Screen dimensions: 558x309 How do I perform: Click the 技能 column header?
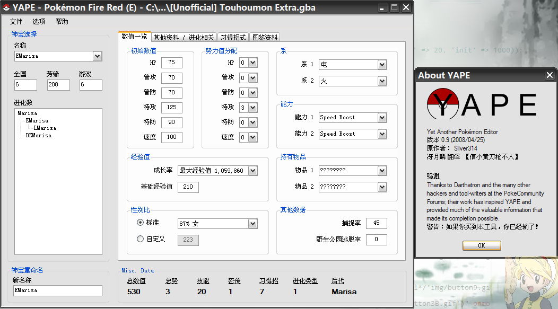pyautogui.click(x=203, y=281)
